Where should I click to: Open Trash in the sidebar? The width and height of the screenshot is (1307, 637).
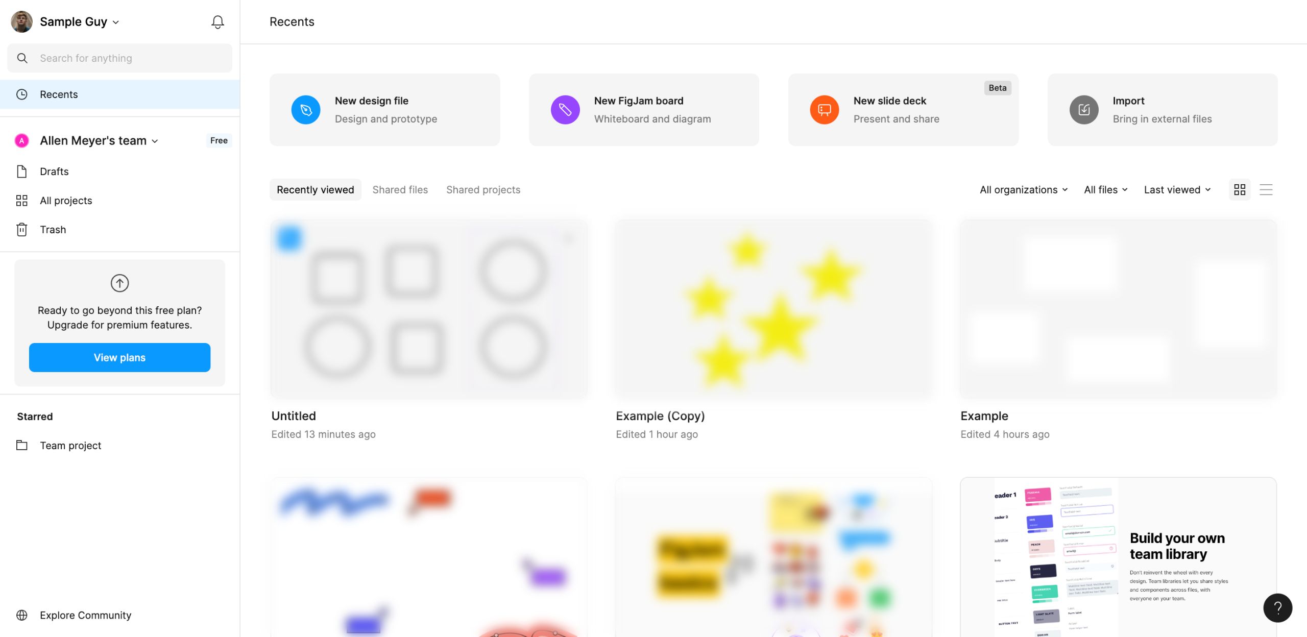click(x=53, y=230)
